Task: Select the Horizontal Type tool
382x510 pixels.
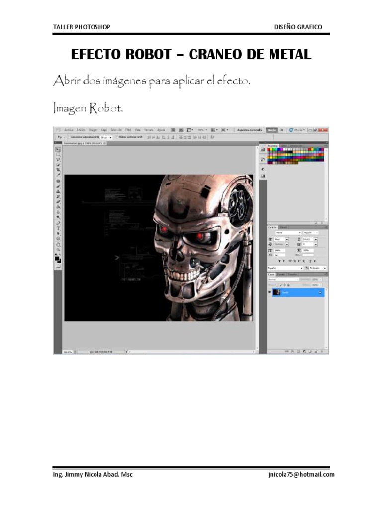Action: [x=58, y=228]
